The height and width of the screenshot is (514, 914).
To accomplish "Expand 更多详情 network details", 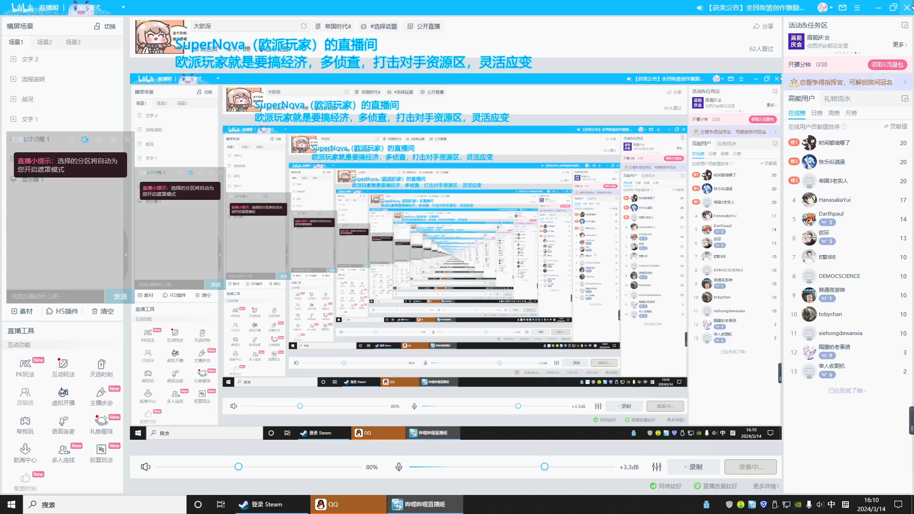I will (766, 486).
